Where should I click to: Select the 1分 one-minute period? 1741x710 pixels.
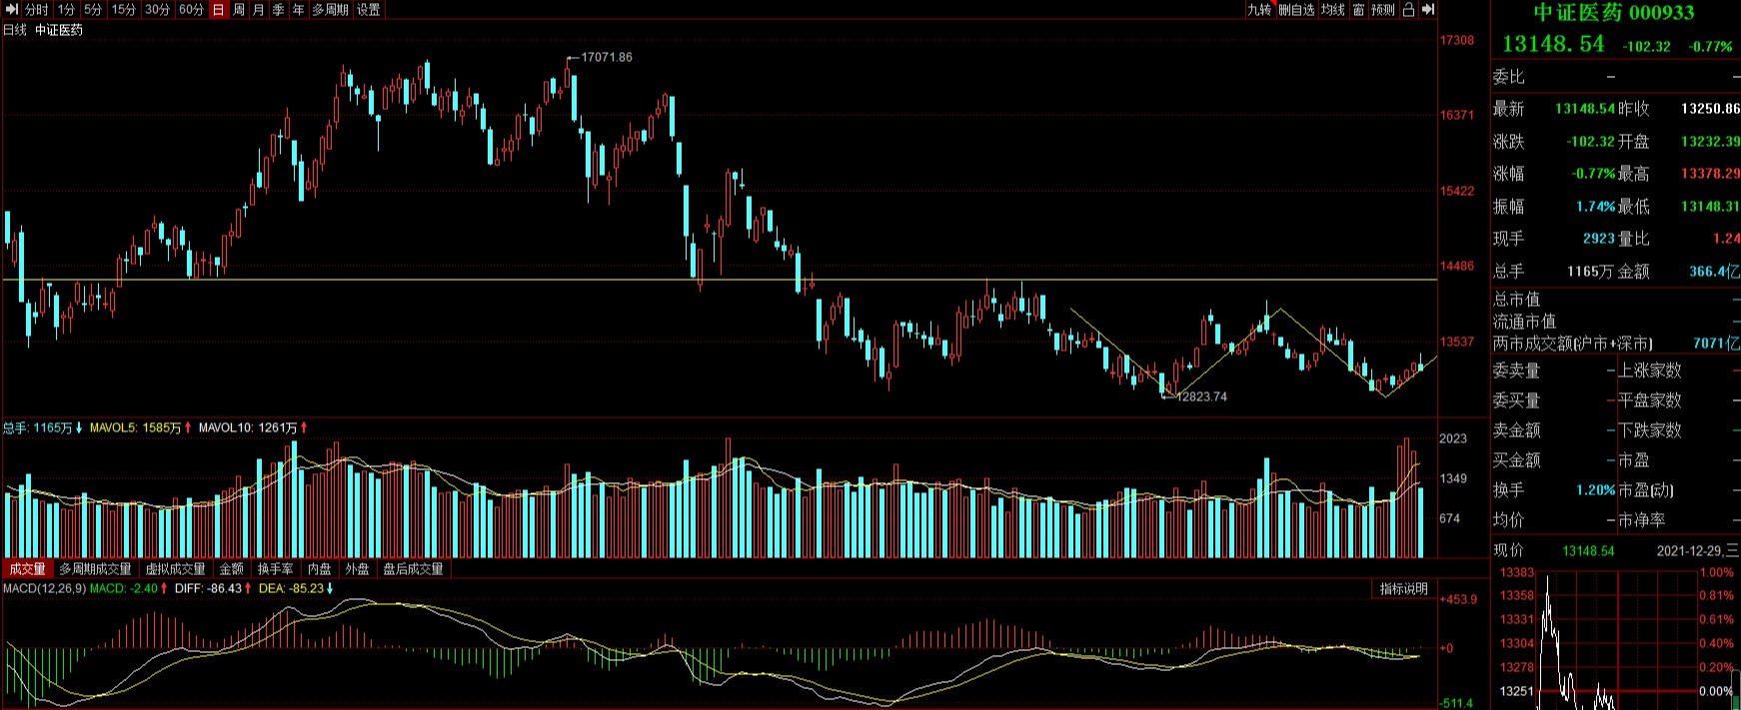[66, 9]
